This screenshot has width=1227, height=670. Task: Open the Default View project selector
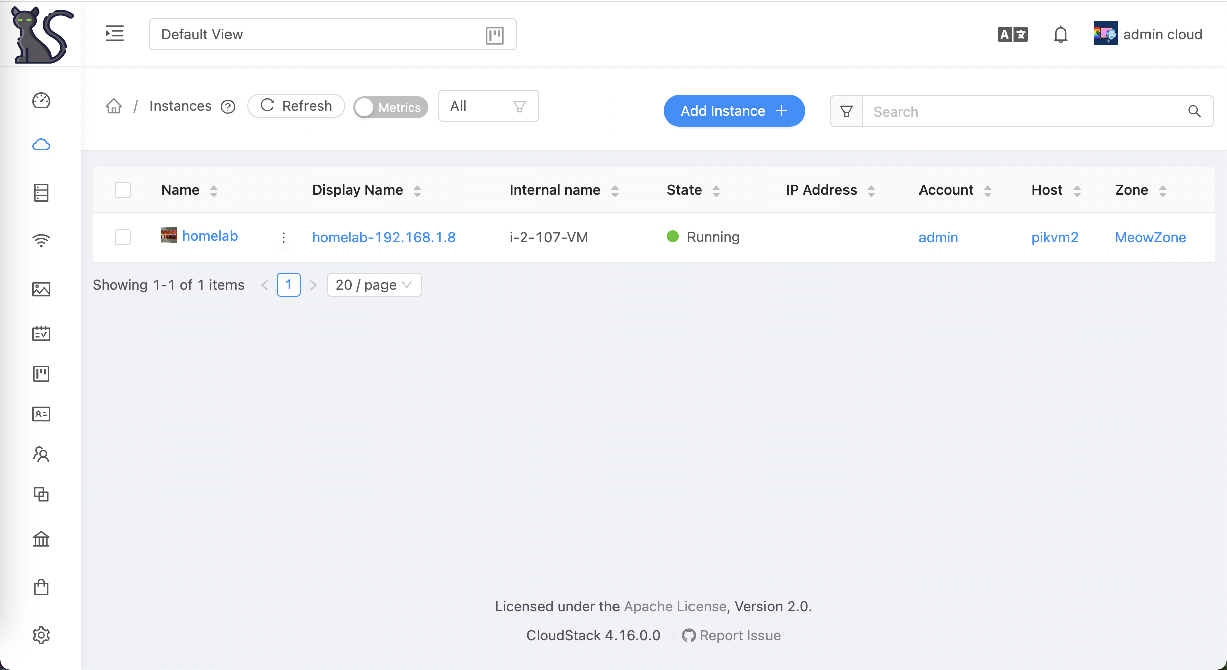click(x=332, y=34)
